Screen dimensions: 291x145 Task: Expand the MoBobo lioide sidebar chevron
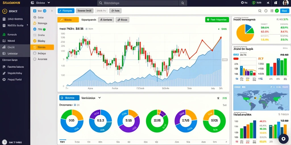[28, 25]
